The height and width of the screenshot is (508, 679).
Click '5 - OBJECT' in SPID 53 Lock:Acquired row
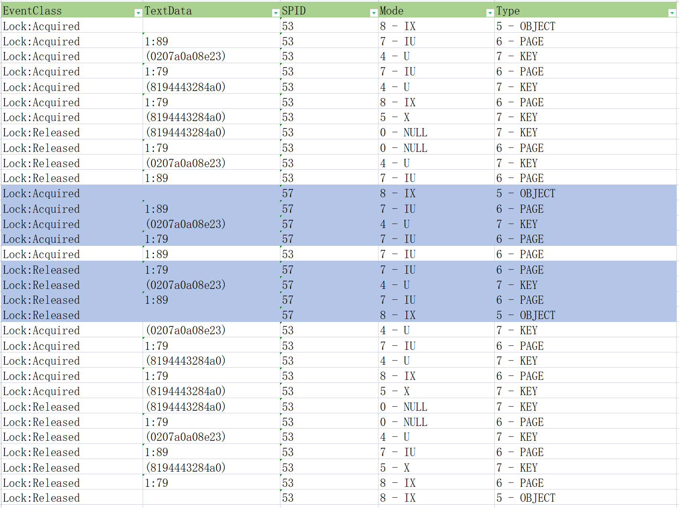(526, 26)
